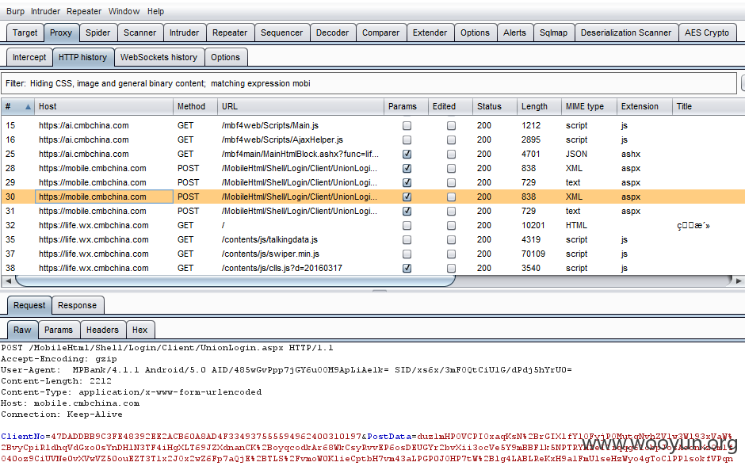The image size is (745, 466).
Task: Open the Deserialization Scanner tab
Action: point(626,32)
